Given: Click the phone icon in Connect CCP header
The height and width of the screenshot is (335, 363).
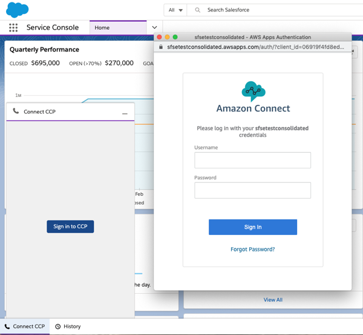Looking at the screenshot, I should pyautogui.click(x=16, y=111).
